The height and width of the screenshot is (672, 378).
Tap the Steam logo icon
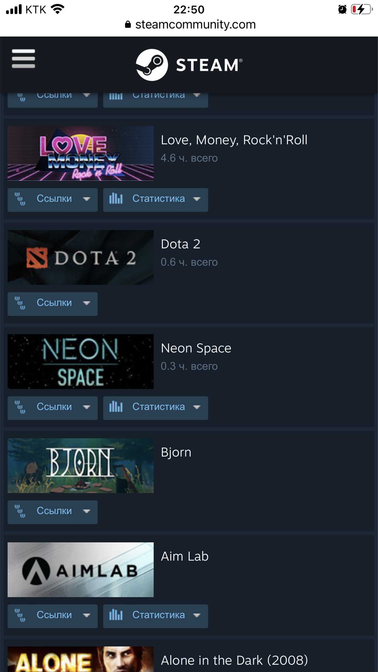click(152, 65)
